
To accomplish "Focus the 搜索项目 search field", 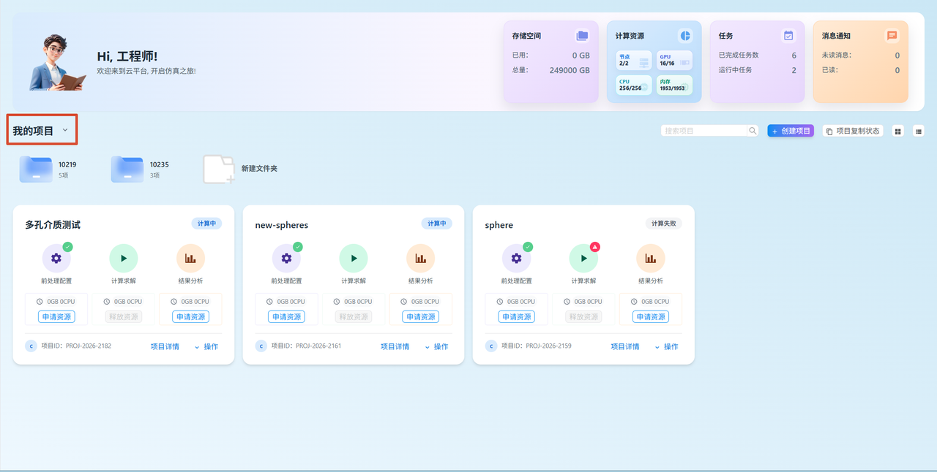I will pos(703,131).
